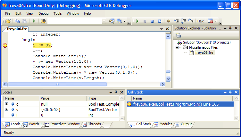The width and height of the screenshot is (241, 137).
Task: Open the editor active files dropdown arrow
Action: 162,29
